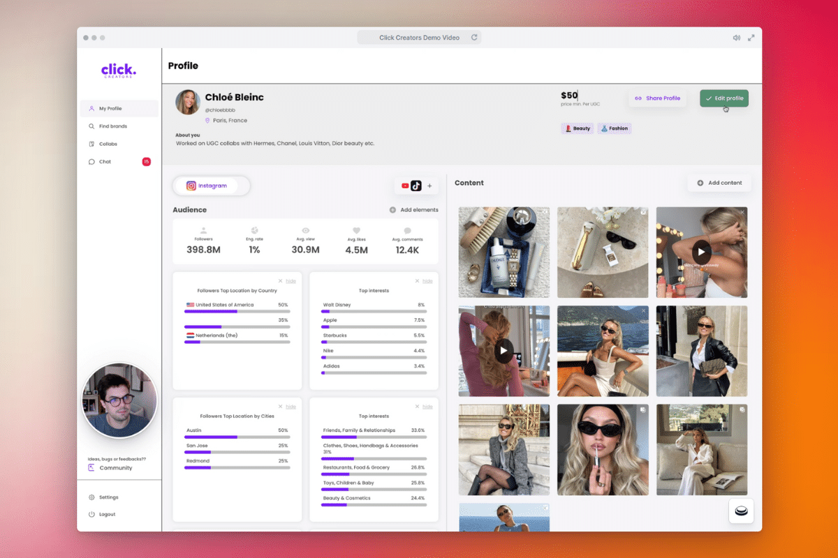838x558 pixels.
Task: Open the black leather jacket photo
Action: (702, 351)
